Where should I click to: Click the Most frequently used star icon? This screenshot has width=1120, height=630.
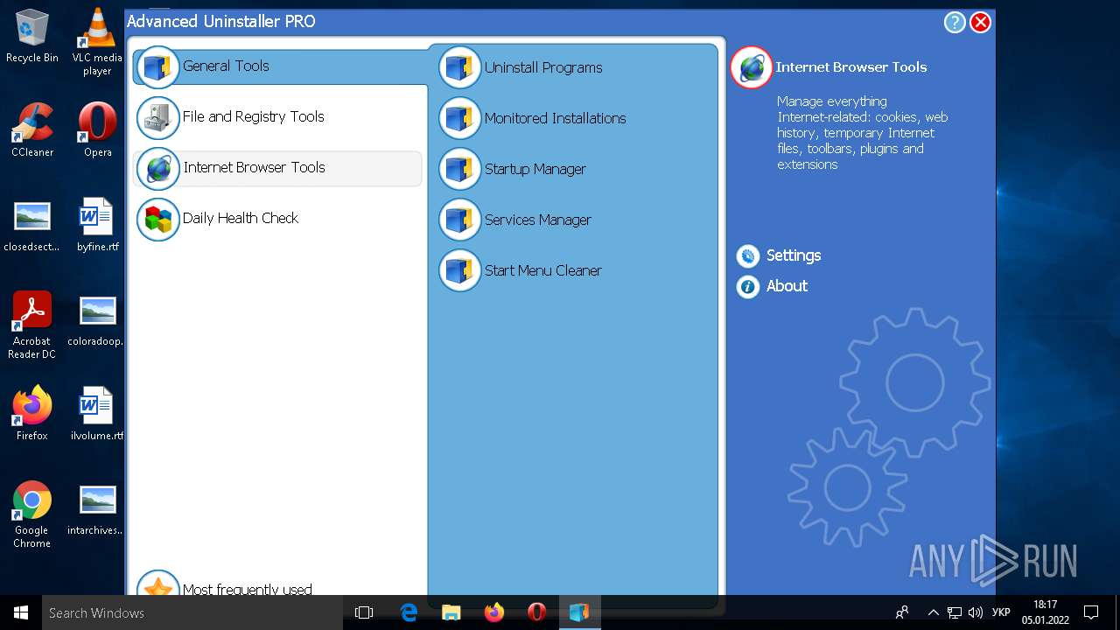pos(158,584)
